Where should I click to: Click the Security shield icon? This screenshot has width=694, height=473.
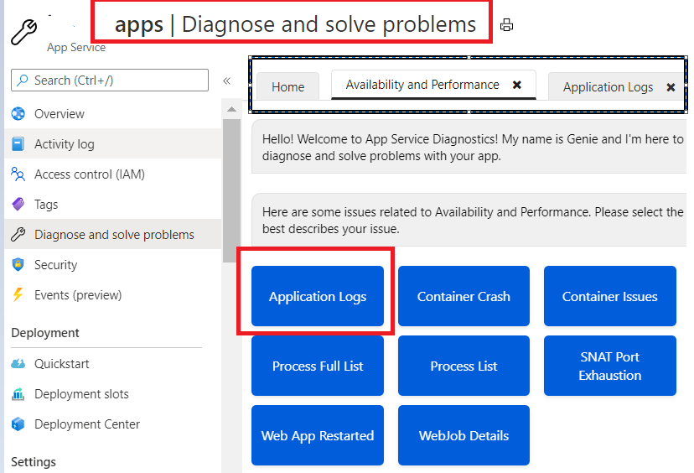pos(18,264)
